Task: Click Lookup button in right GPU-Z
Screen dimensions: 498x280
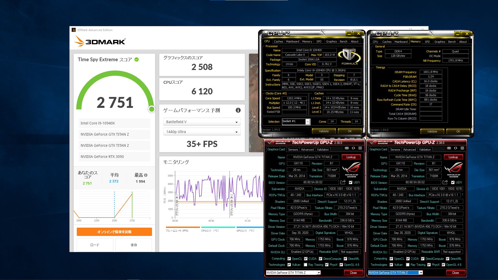Action: pyautogui.click(x=453, y=157)
